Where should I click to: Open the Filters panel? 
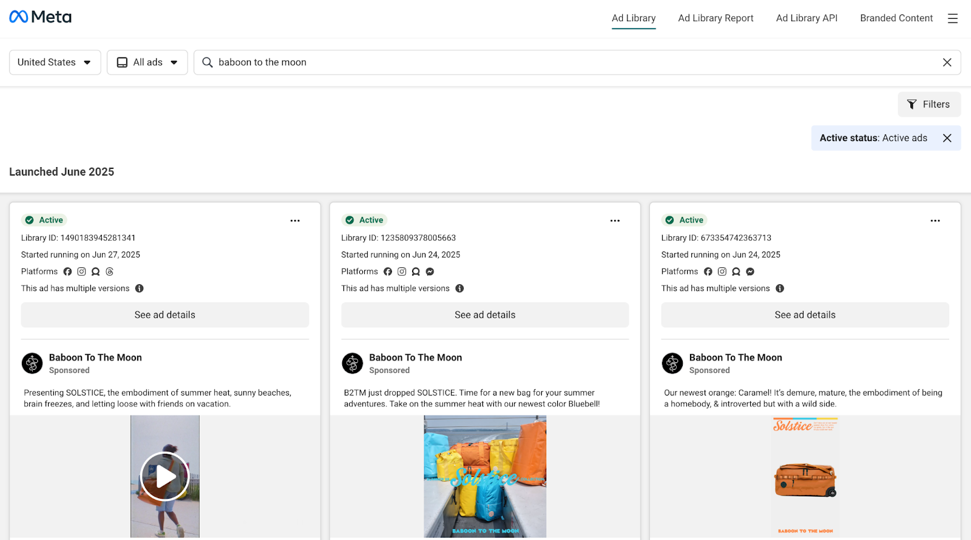[929, 104]
